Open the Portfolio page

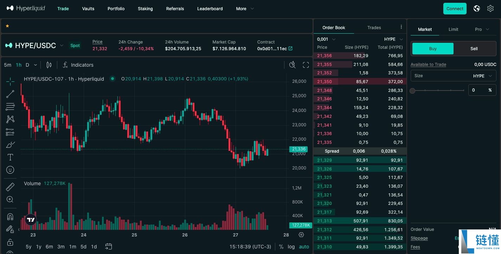[x=116, y=9]
